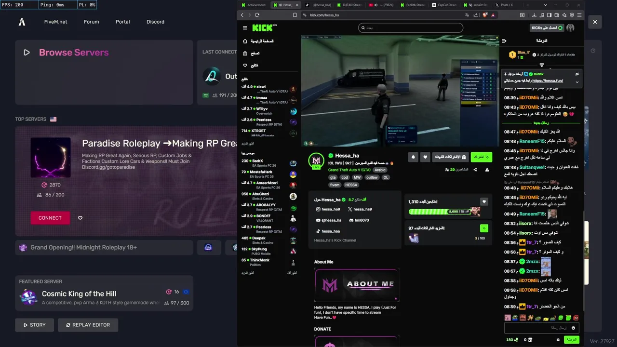Go back in the browser
The width and height of the screenshot is (617, 347).
point(242,15)
